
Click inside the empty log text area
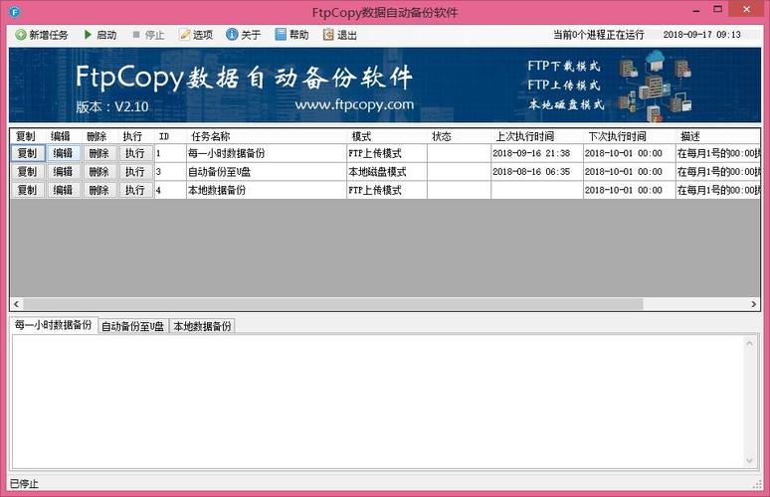[x=377, y=402]
